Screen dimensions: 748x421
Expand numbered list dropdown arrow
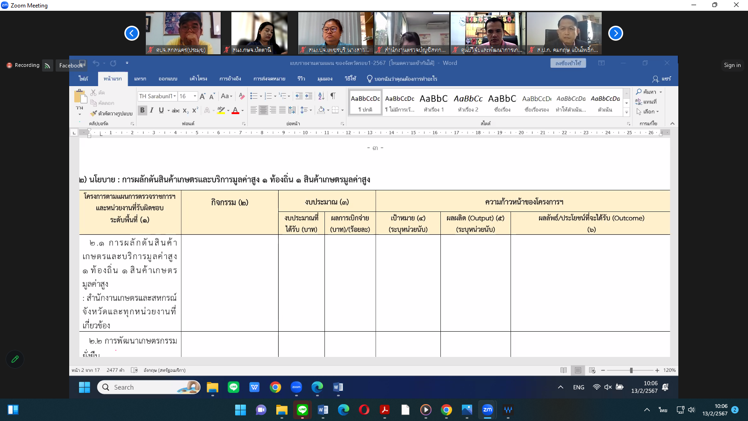pyautogui.click(x=275, y=96)
